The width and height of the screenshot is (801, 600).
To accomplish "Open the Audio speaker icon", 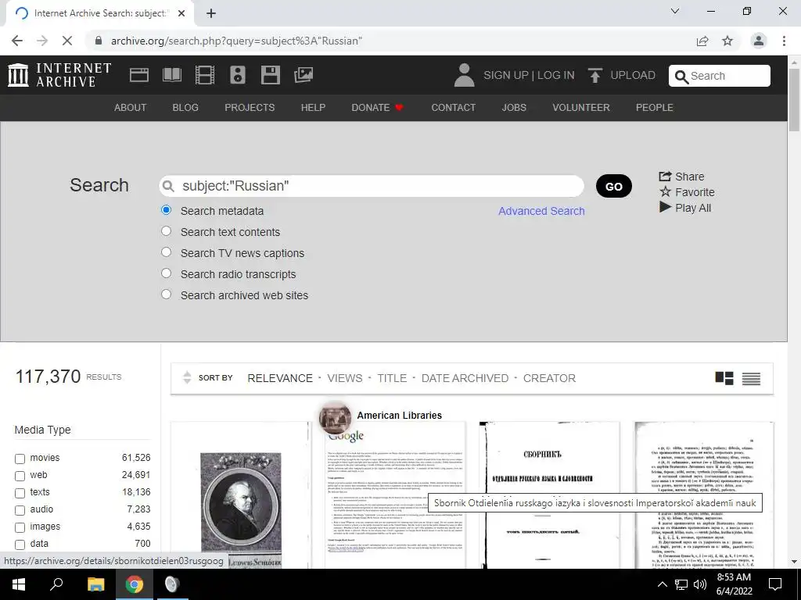I will point(238,75).
